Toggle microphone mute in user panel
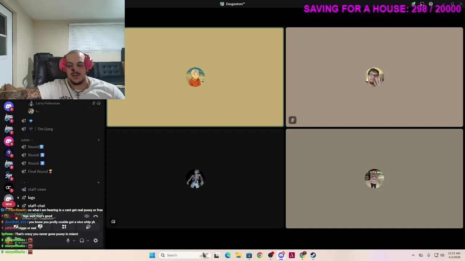 (68, 240)
